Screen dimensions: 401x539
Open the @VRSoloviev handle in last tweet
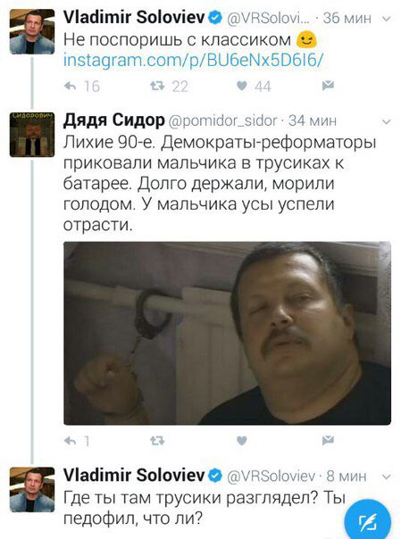pos(271,477)
